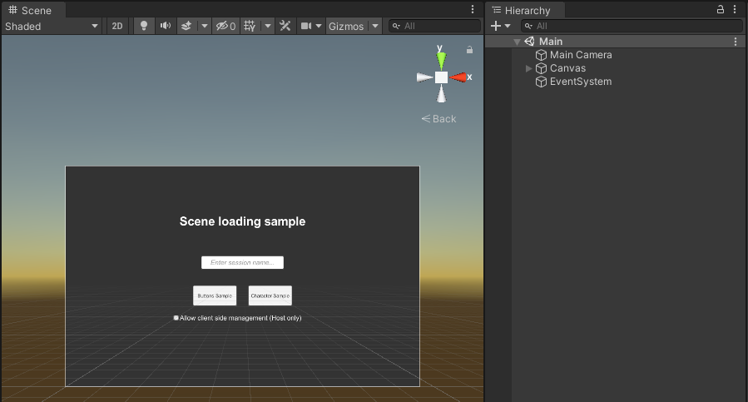The height and width of the screenshot is (402, 748).
Task: Click the gizmo center cube
Action: pyautogui.click(x=441, y=77)
